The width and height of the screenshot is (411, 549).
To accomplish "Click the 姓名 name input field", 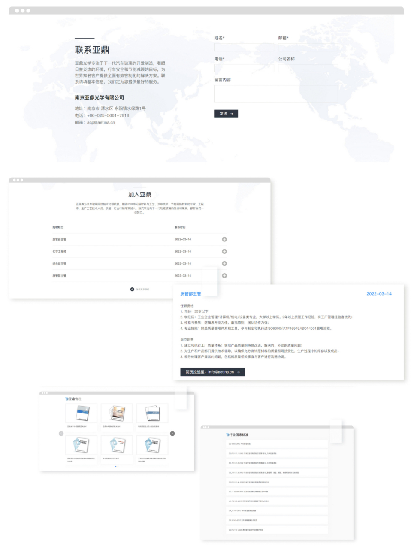I will [244, 47].
